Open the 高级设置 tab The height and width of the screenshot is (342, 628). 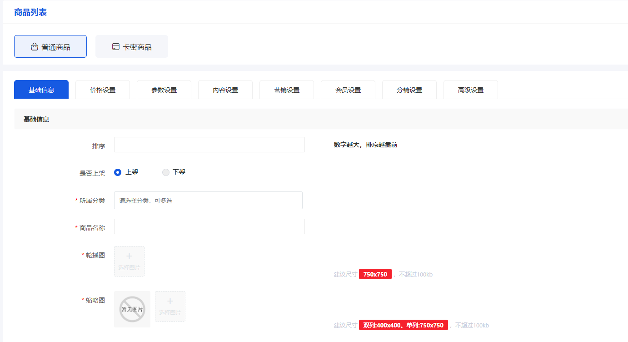471,90
